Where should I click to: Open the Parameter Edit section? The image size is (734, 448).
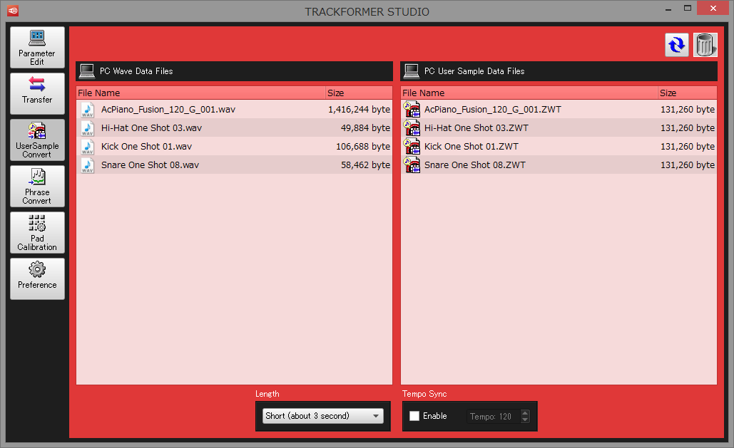[37, 47]
